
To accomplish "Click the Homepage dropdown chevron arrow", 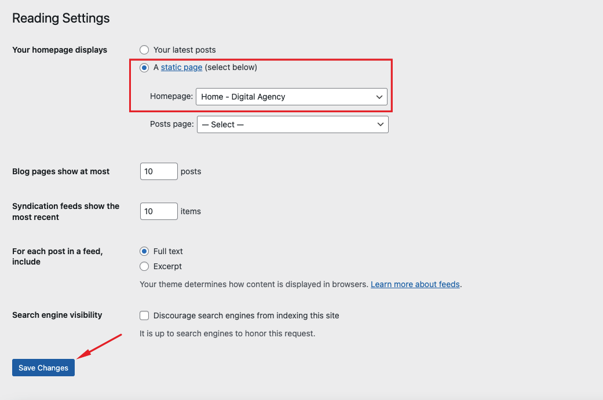I will pyautogui.click(x=379, y=97).
